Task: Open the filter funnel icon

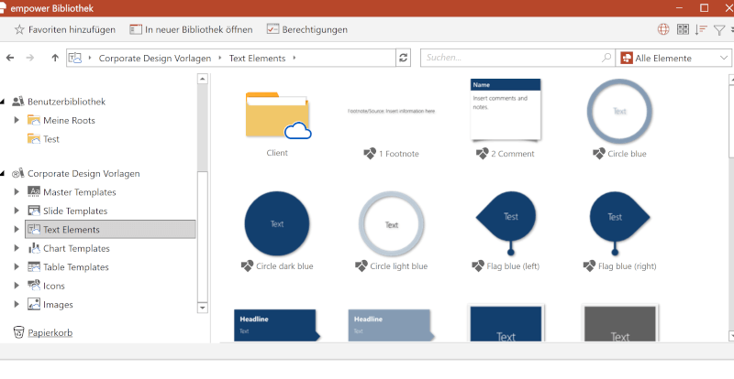Action: click(x=719, y=30)
